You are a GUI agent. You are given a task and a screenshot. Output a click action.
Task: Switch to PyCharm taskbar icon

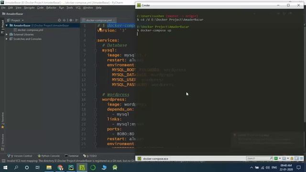tap(71, 168)
